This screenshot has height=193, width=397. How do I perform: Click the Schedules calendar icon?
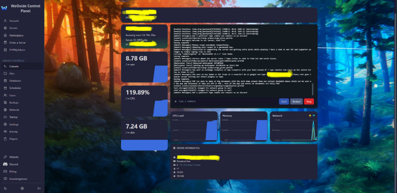point(5,88)
